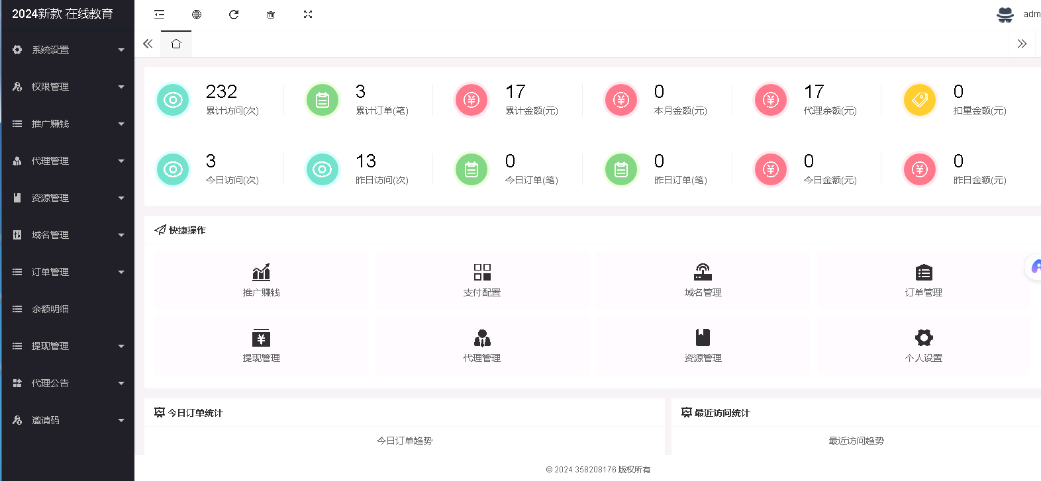Viewport: 1041px width, 481px height.
Task: Expand 系统设置 sidebar menu
Action: [x=67, y=50]
